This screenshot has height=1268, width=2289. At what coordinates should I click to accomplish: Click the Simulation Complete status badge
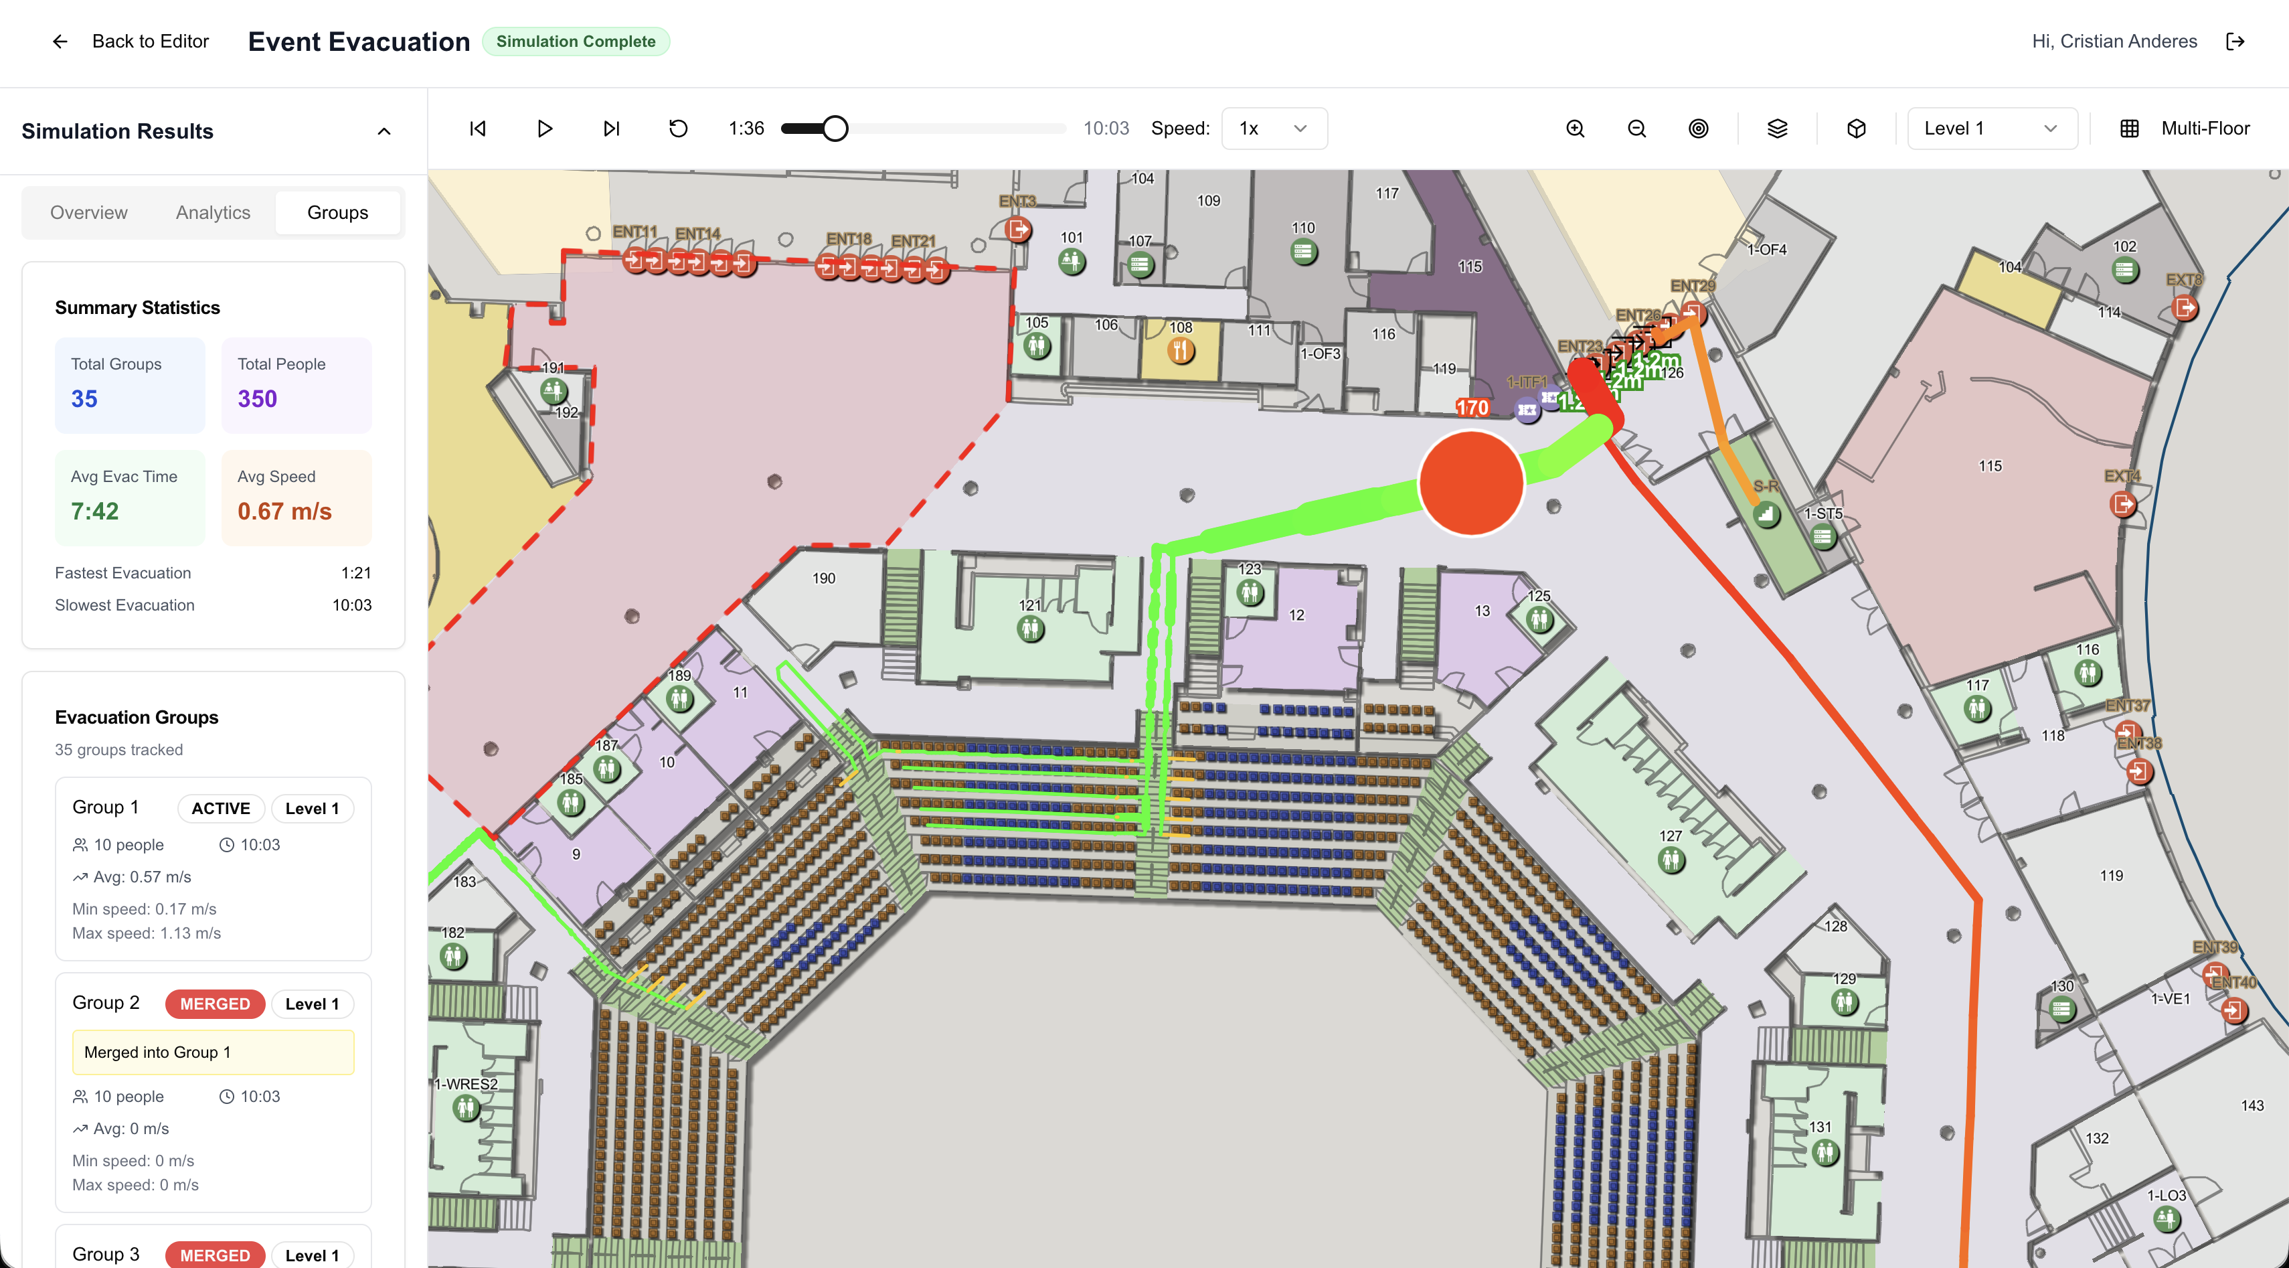576,41
